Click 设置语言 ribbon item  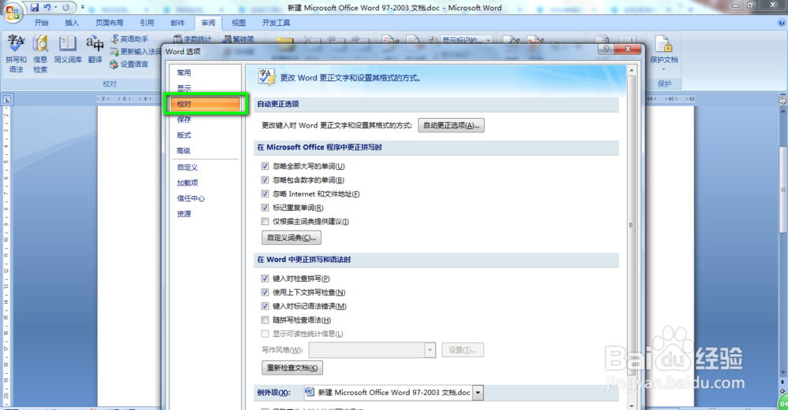tap(130, 65)
